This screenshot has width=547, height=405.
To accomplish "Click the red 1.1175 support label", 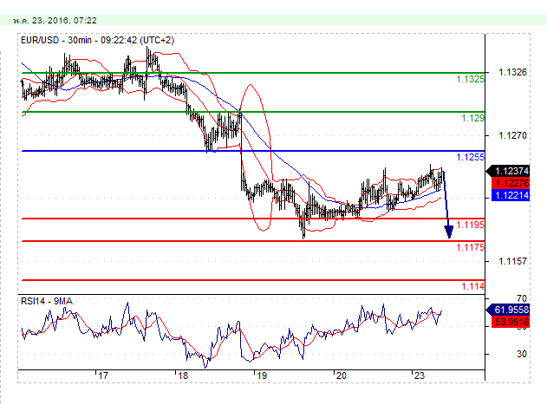I will (x=470, y=247).
